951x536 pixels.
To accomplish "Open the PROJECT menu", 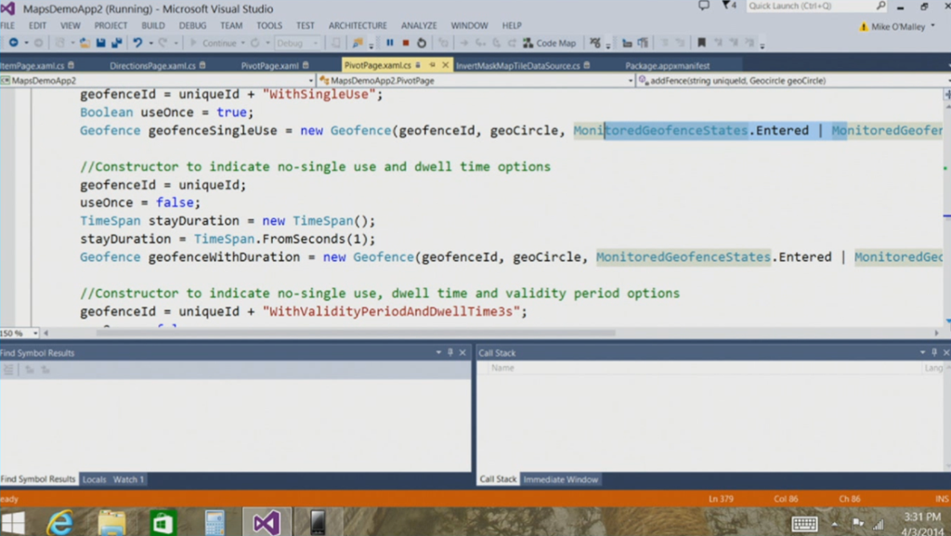I will 111,25.
